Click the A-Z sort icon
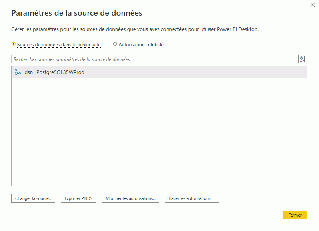This screenshot has width=319, height=231. 303,59
